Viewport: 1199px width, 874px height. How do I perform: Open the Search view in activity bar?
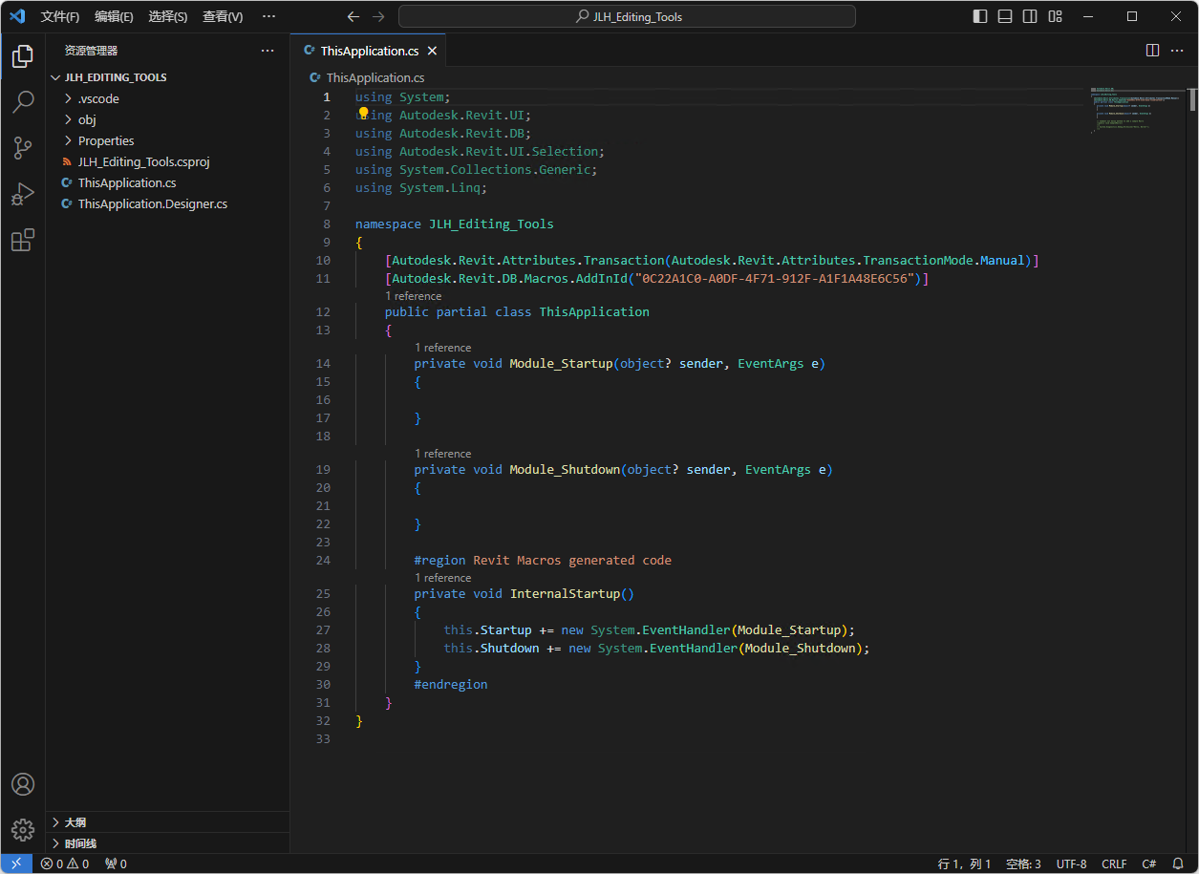pos(23,101)
